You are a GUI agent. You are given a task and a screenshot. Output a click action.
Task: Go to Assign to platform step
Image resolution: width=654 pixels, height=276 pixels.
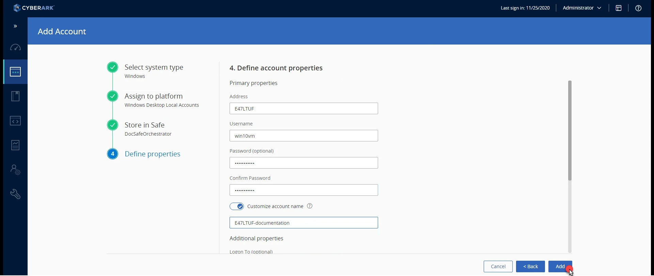point(154,96)
